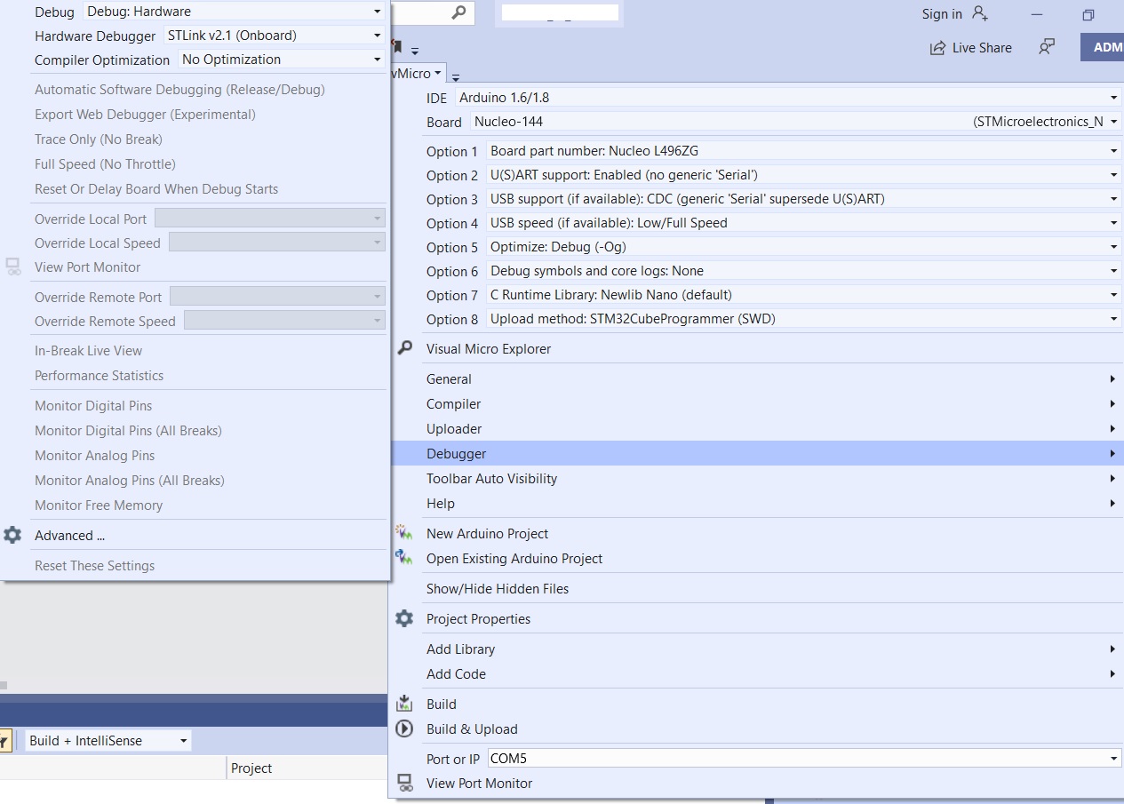Click the Live Share icon

(937, 48)
